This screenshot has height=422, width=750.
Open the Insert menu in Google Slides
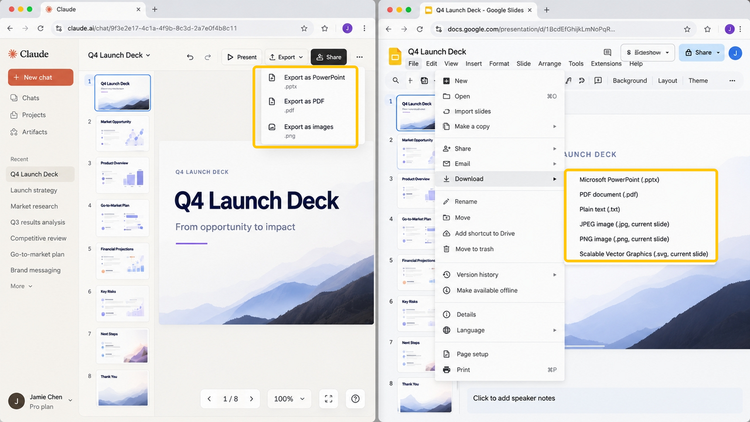(x=473, y=63)
